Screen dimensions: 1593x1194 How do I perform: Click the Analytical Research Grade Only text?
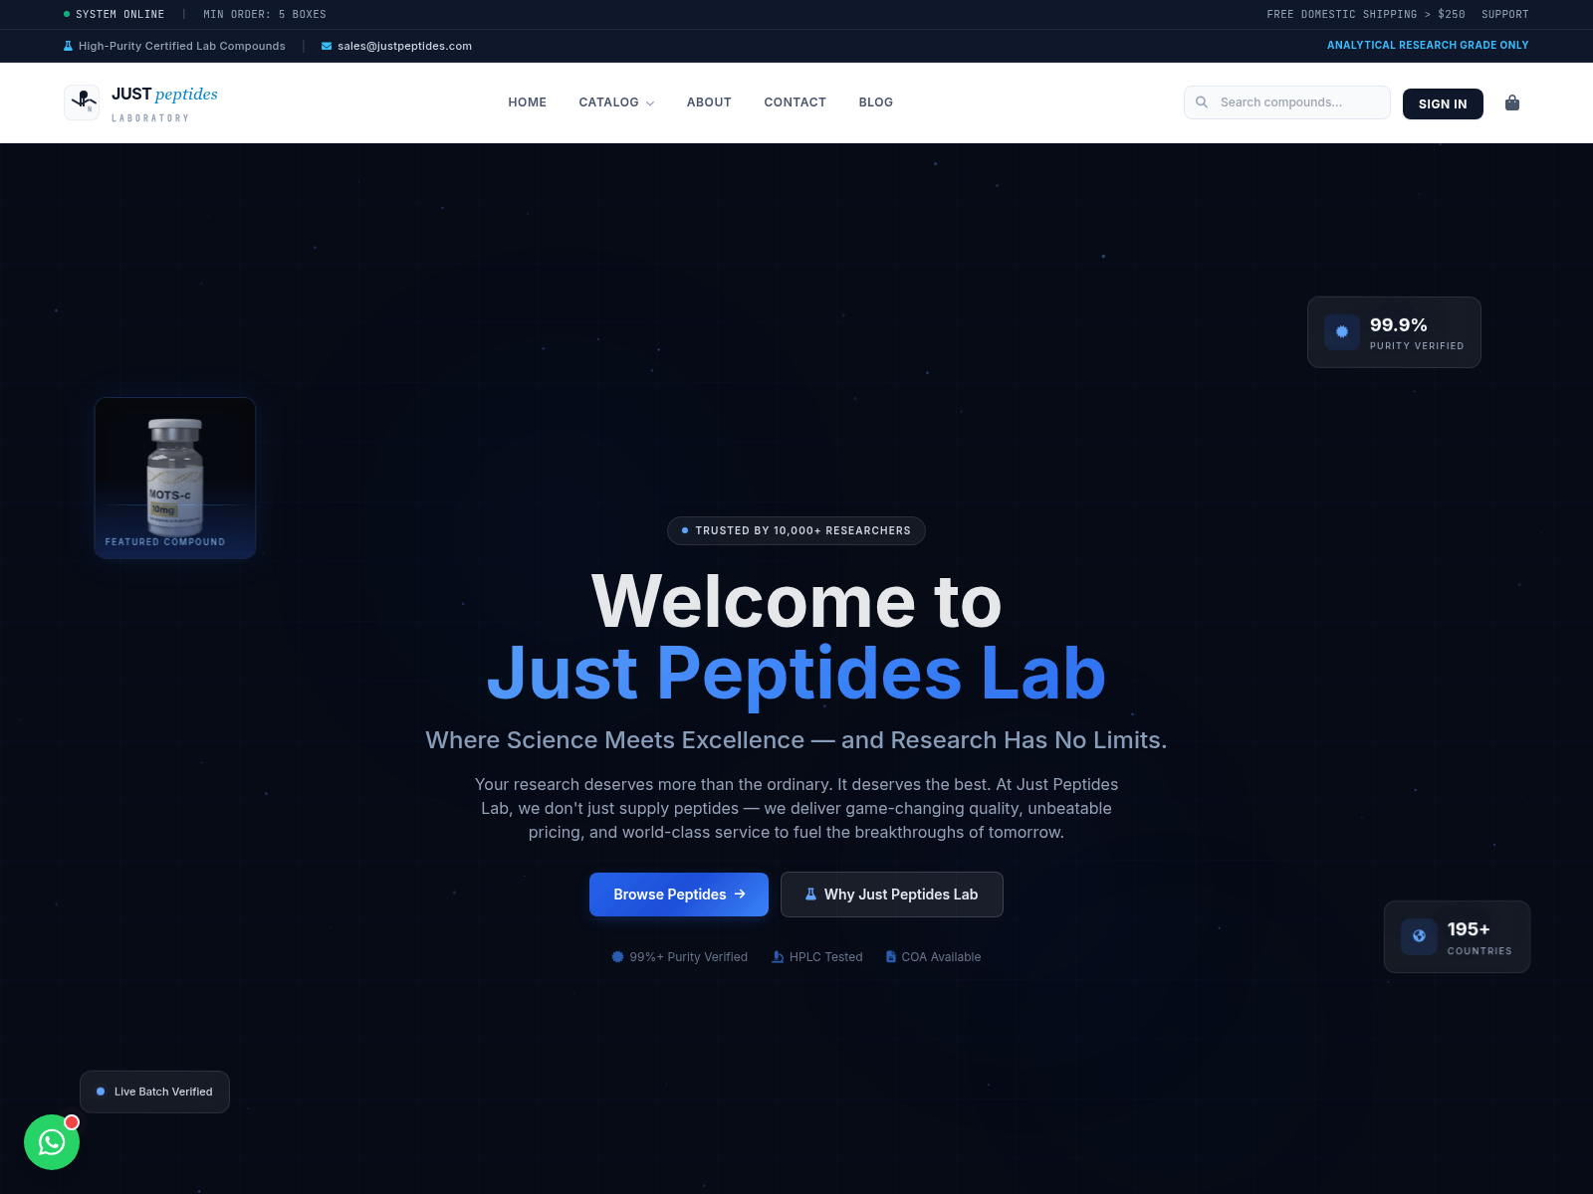pyautogui.click(x=1428, y=45)
